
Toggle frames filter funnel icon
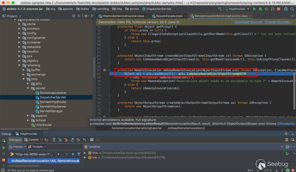[x=79, y=154]
